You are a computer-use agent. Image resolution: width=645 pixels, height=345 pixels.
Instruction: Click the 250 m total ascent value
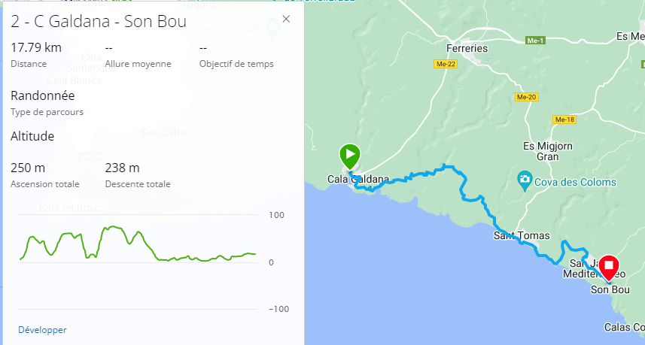28,168
